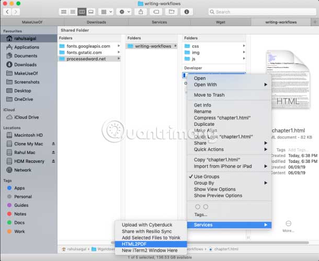Choose Rename in the context menu
This screenshot has height=261, width=319.
tap(229, 112)
